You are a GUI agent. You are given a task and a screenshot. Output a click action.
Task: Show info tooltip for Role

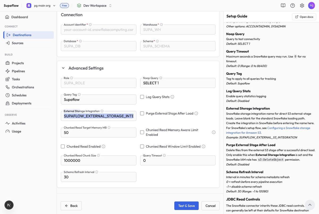click(72, 78)
